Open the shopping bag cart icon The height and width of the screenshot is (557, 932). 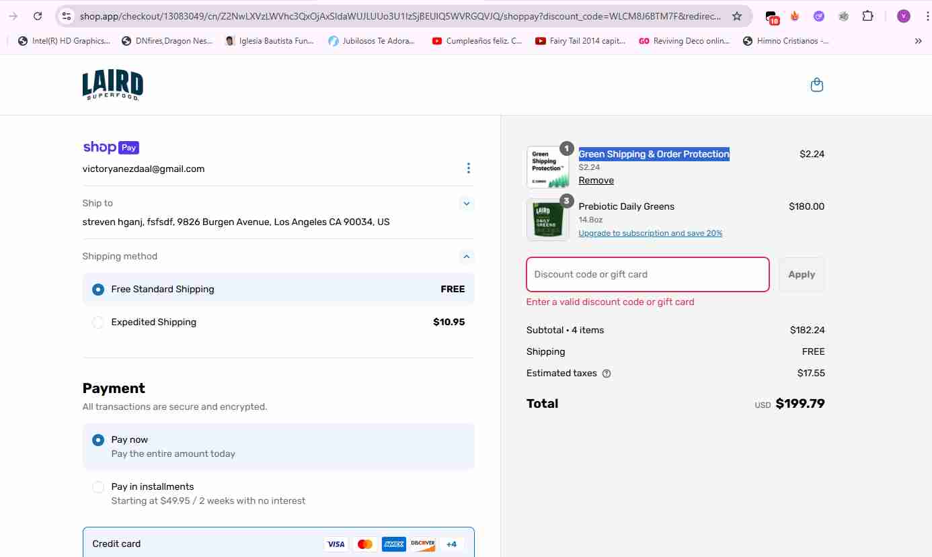pyautogui.click(x=817, y=85)
